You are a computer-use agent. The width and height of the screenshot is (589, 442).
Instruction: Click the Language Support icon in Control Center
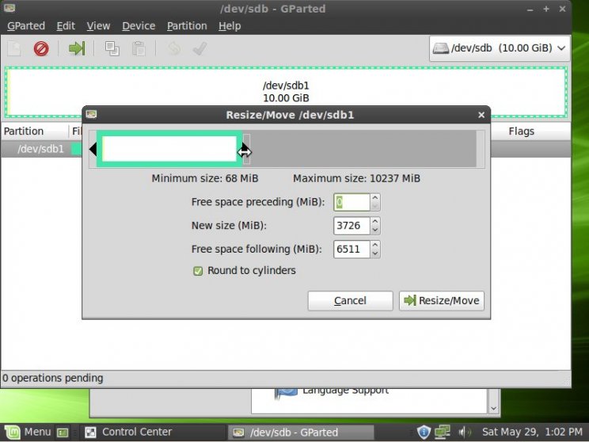click(286, 393)
